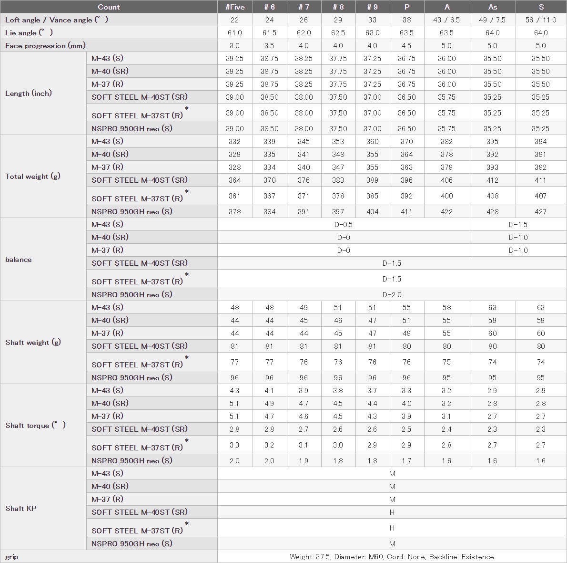Viewport: 567px width, 563px height.
Task: Click loft value '49 / 7.5' under As
Action: 493,20
